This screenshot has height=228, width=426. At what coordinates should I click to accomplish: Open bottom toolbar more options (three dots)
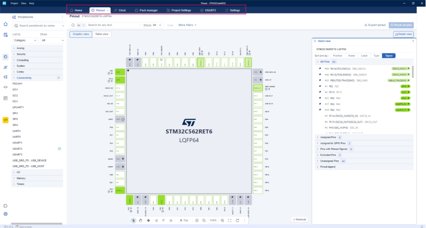244,220
